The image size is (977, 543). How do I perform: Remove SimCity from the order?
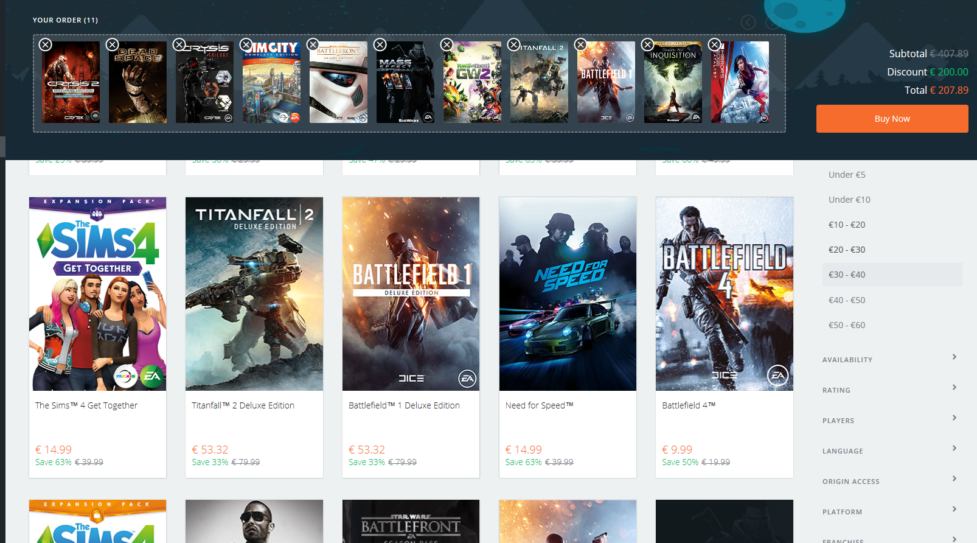point(246,44)
